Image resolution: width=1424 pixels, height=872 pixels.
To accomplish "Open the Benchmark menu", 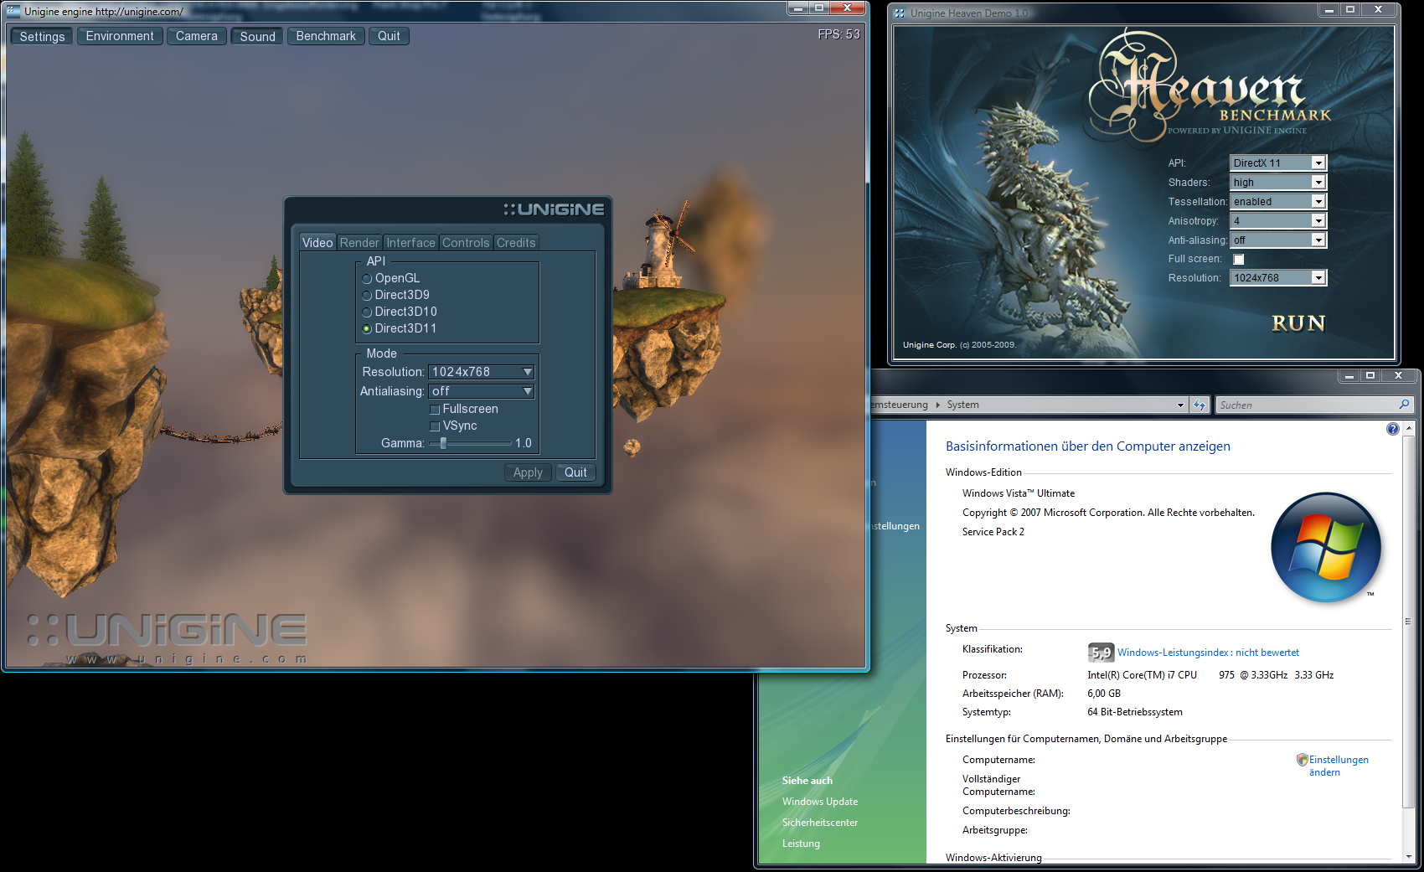I will 326,36.
